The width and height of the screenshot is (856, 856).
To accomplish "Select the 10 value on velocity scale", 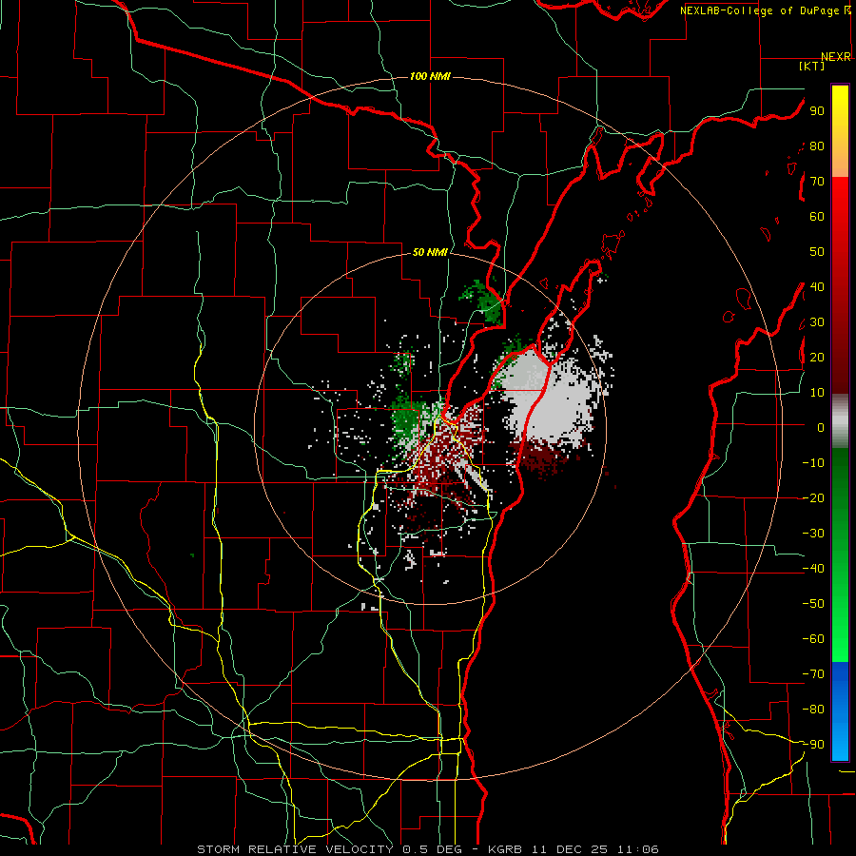I will 817,393.
